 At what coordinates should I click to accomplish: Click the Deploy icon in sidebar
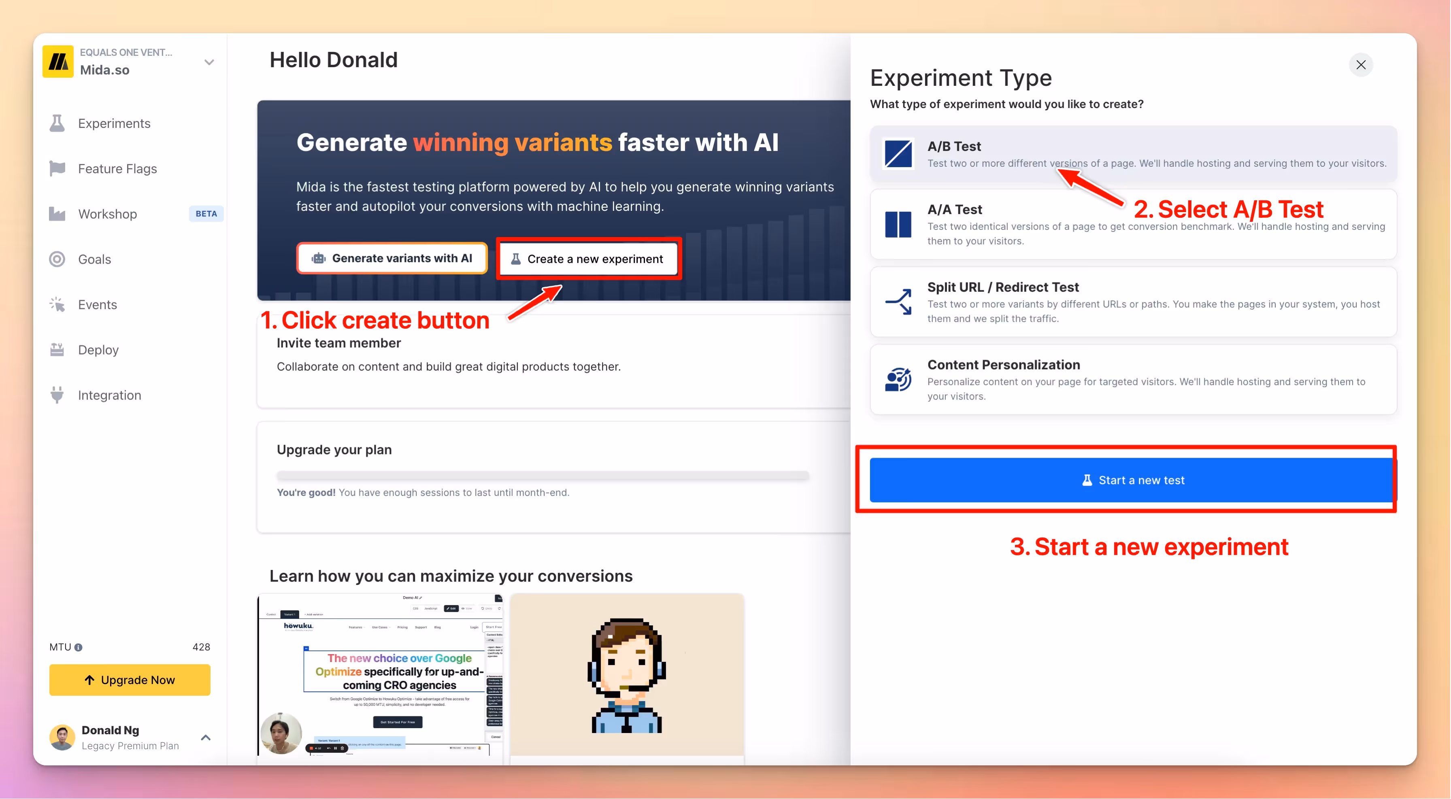[x=57, y=350]
